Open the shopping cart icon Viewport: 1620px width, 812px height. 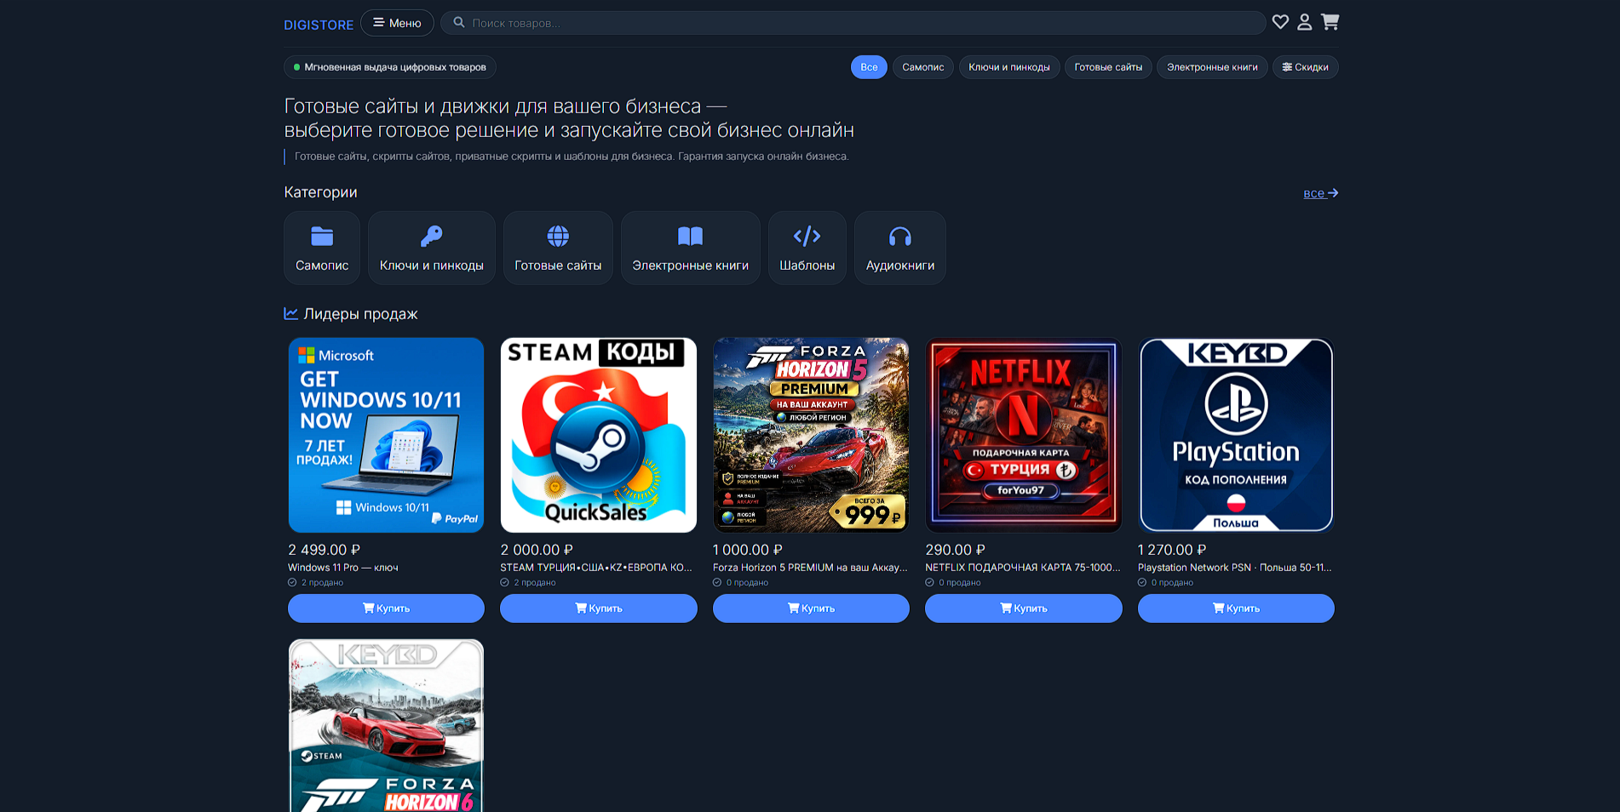click(x=1330, y=22)
